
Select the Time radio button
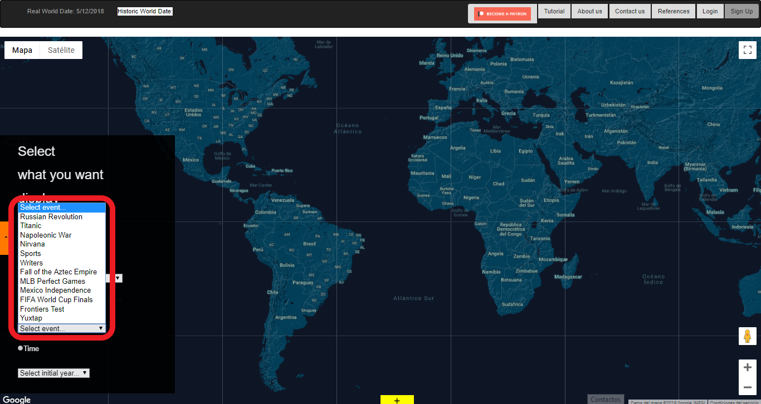tap(21, 348)
